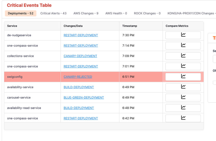Viewport: 216px width, 141px height.
Task: Open compare metrics for carousel-service
Action: tap(183, 97)
